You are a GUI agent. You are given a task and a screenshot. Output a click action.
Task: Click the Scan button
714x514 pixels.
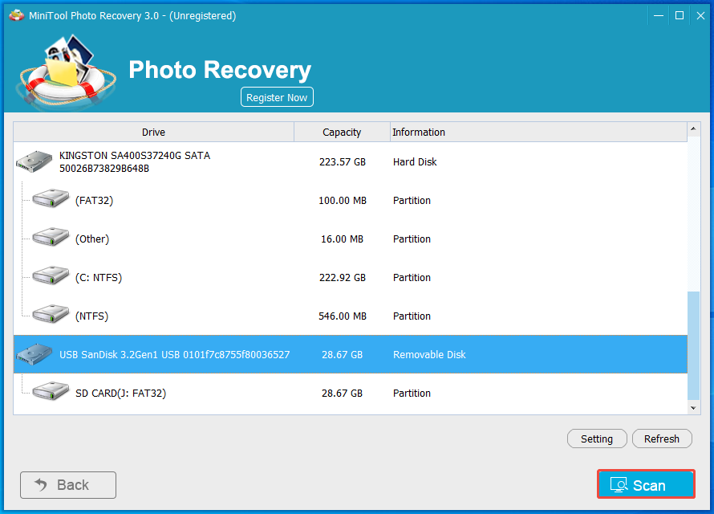pos(646,484)
